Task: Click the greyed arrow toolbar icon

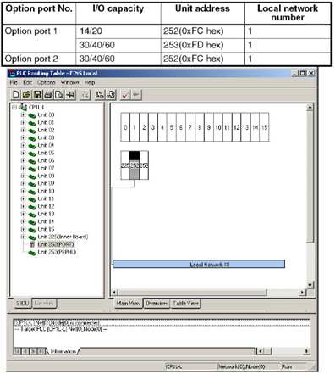Action: (x=136, y=94)
